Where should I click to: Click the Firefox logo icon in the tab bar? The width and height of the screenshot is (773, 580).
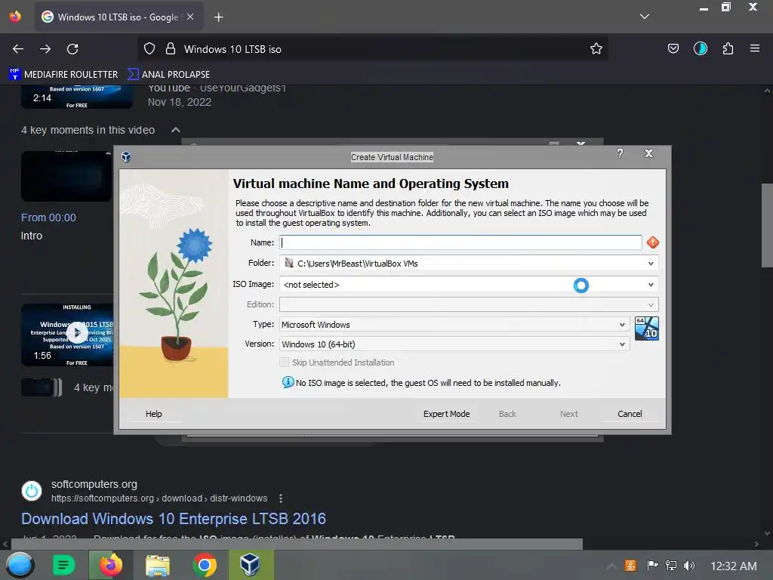pos(15,17)
